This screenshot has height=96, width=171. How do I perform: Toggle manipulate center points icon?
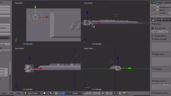click(x=56, y=93)
